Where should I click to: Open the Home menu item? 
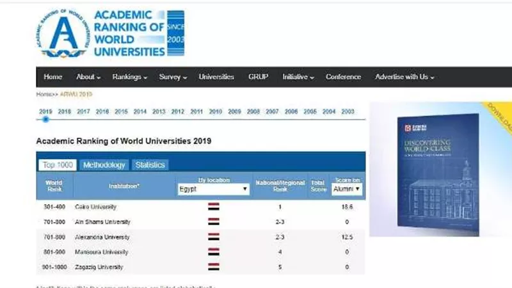pyautogui.click(x=53, y=77)
